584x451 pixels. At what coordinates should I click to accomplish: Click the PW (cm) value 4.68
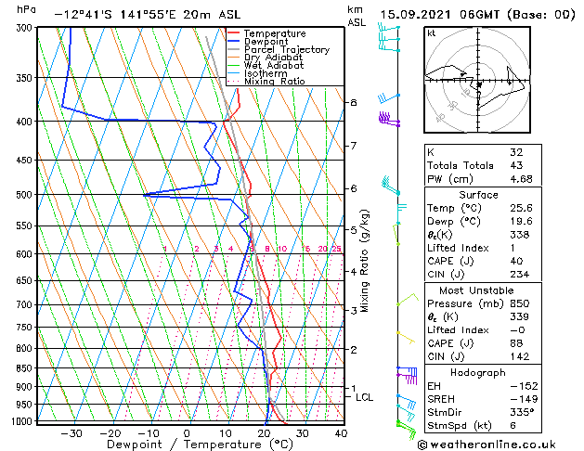pyautogui.click(x=521, y=179)
